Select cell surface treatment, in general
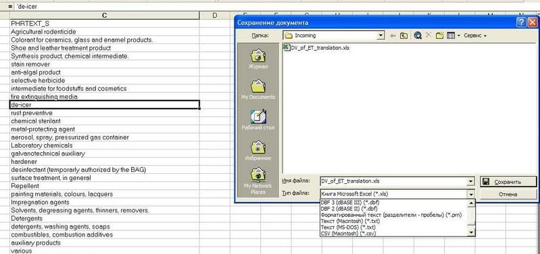 (104, 178)
